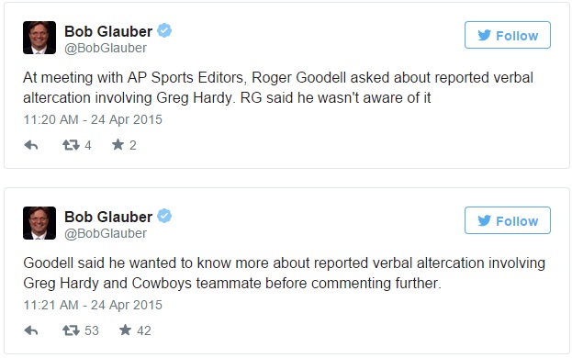Viewport: 572px width, 358px height.
Task: Favorite the tweet with 2 stars
Action: tap(118, 145)
